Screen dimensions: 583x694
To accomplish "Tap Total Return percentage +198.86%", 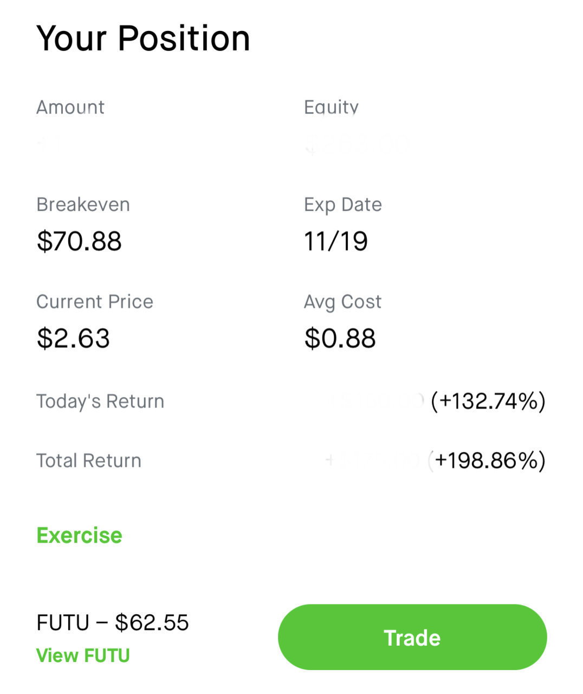I will coord(488,460).
